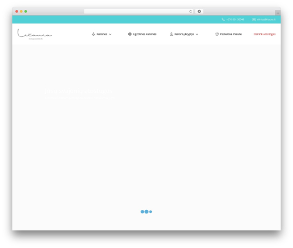Click the Kelionės menu icon
Image resolution: width=293 pixels, height=248 pixels.
coord(93,34)
